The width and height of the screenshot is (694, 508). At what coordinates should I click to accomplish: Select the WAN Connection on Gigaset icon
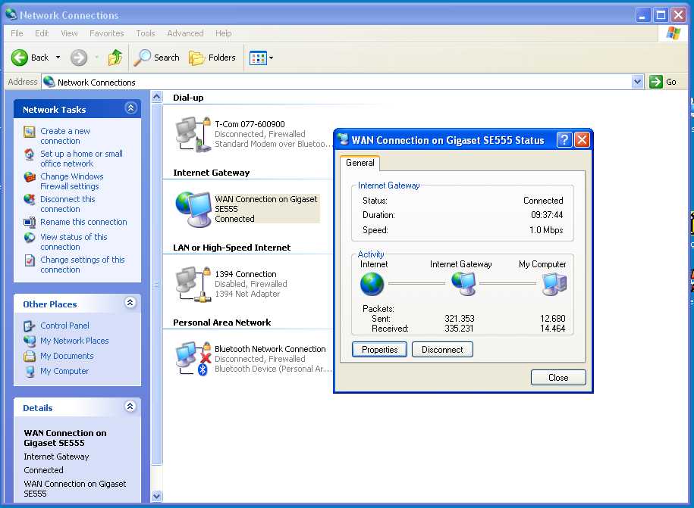(x=193, y=208)
